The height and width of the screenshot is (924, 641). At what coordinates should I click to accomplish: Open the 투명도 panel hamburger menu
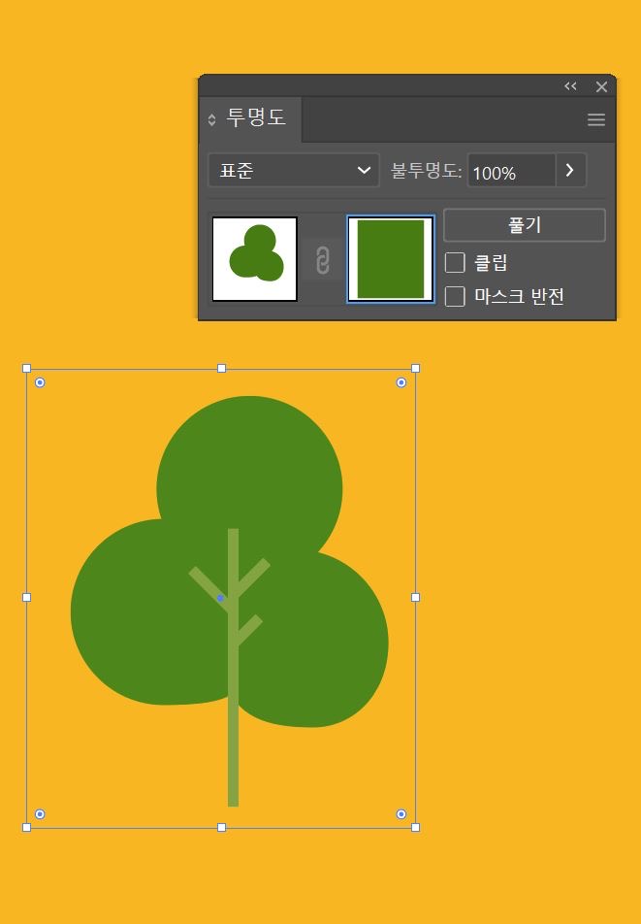click(596, 120)
